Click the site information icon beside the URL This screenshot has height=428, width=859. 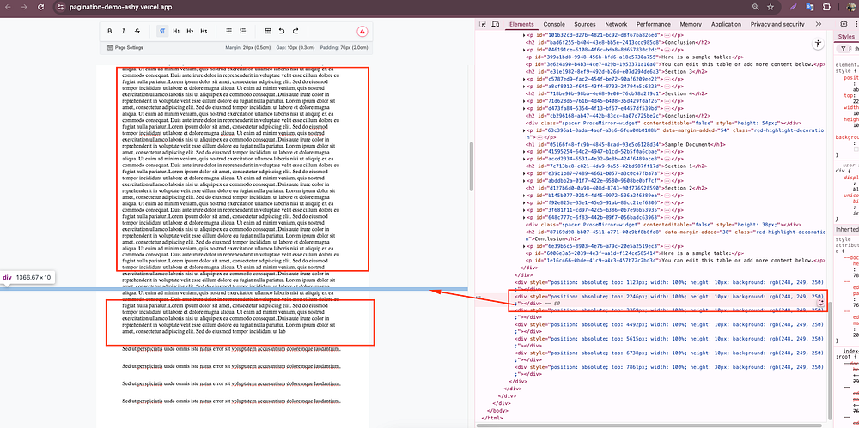[61, 8]
